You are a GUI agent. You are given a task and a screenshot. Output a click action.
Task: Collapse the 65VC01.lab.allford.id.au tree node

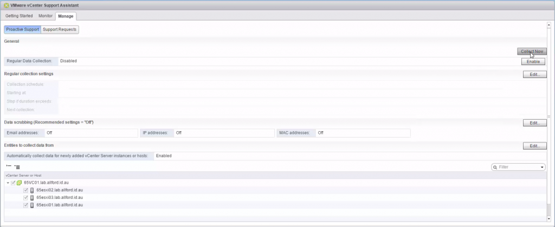click(8, 183)
